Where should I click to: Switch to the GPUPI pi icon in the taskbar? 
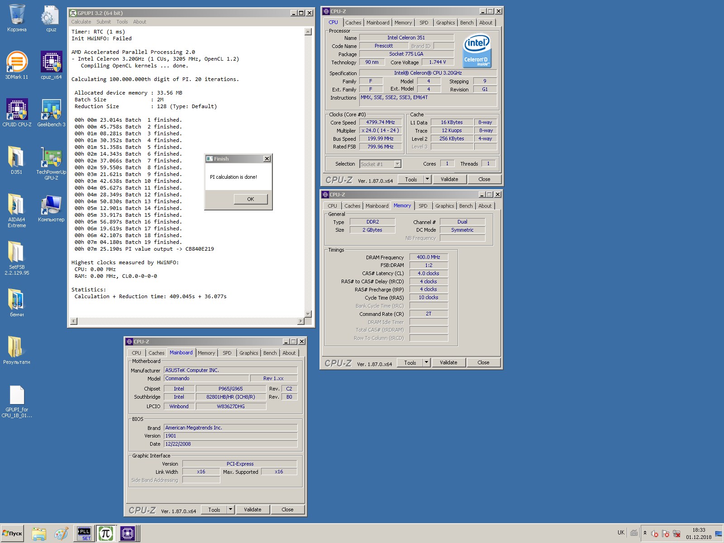pyautogui.click(x=106, y=534)
